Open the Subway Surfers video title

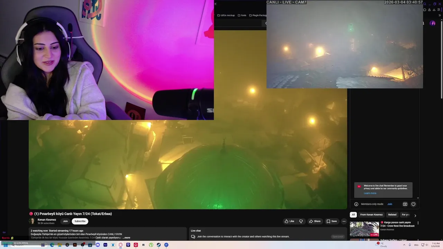394,240
